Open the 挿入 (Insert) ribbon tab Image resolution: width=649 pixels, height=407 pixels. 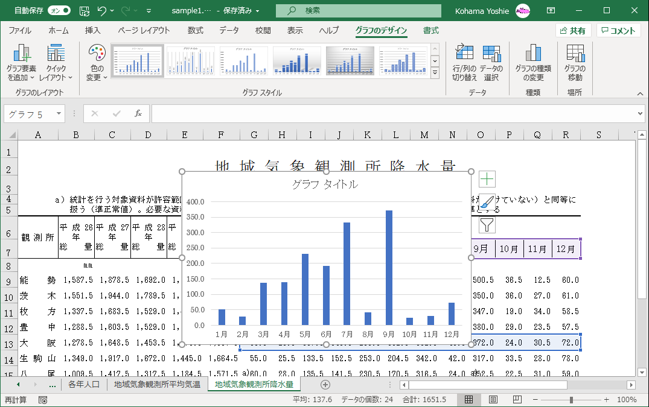(92, 31)
